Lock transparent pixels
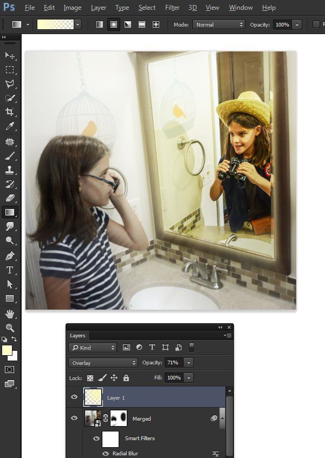 coord(90,378)
